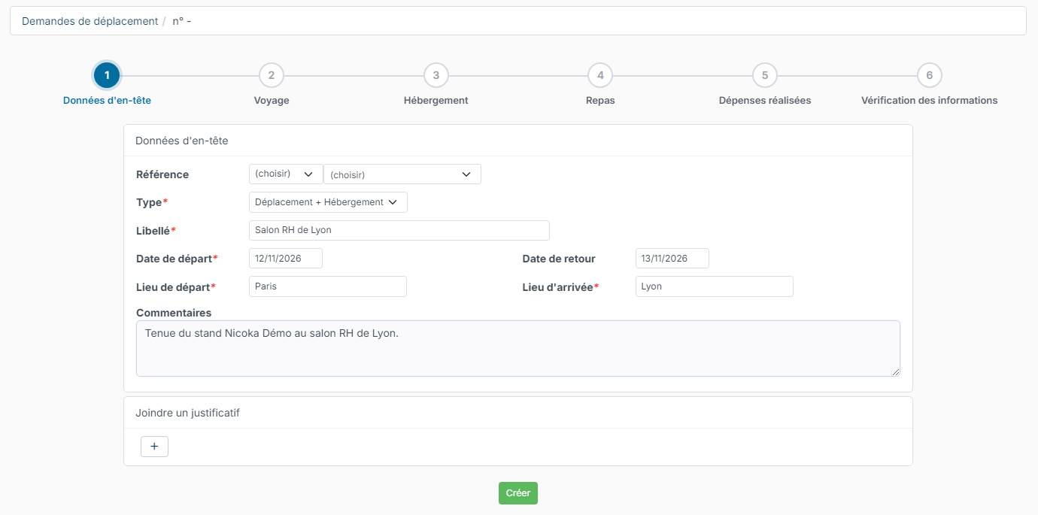
Task: Click the Date de retour label
Action: 559,259
